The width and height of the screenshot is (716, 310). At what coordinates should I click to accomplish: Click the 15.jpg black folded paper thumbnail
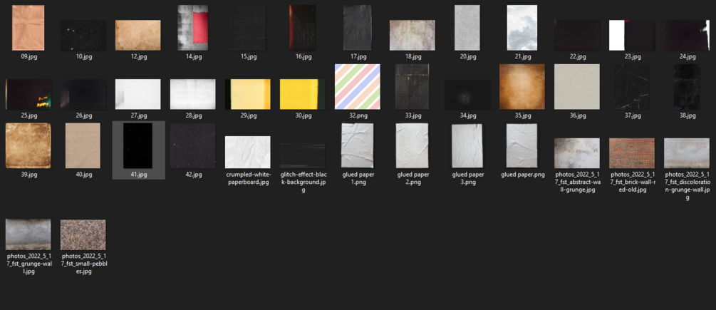tap(248, 28)
